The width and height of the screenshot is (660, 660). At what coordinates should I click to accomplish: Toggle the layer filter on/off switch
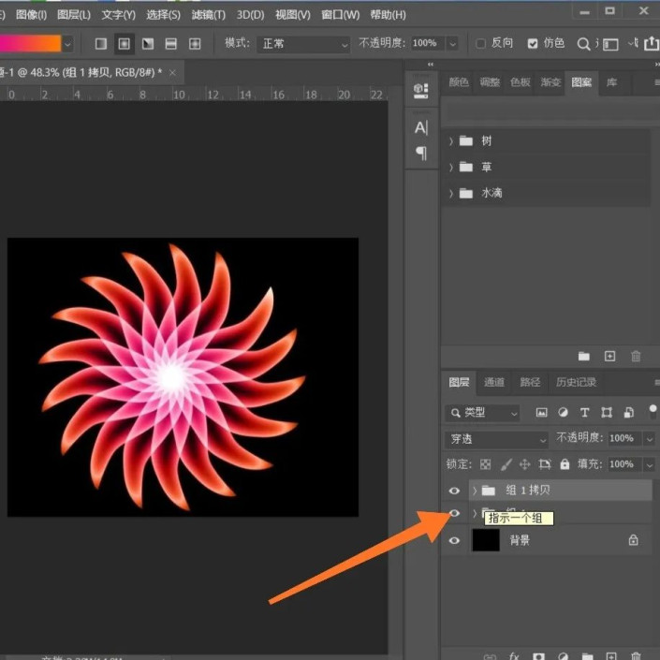tap(653, 411)
